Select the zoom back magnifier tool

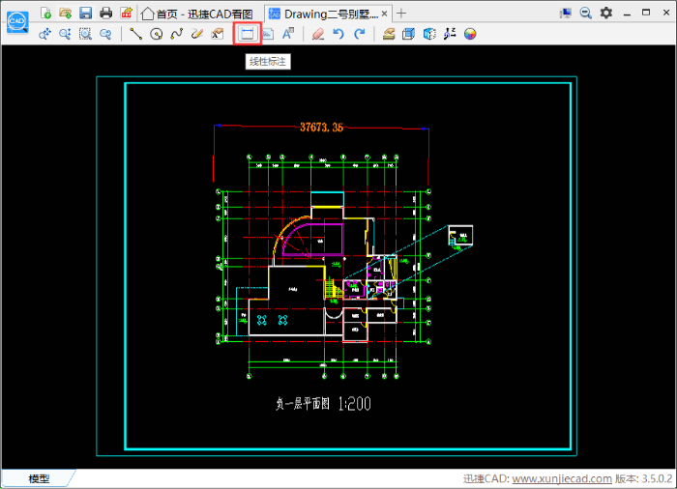point(105,34)
